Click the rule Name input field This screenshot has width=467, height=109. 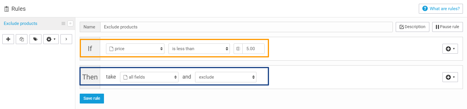coord(246,27)
